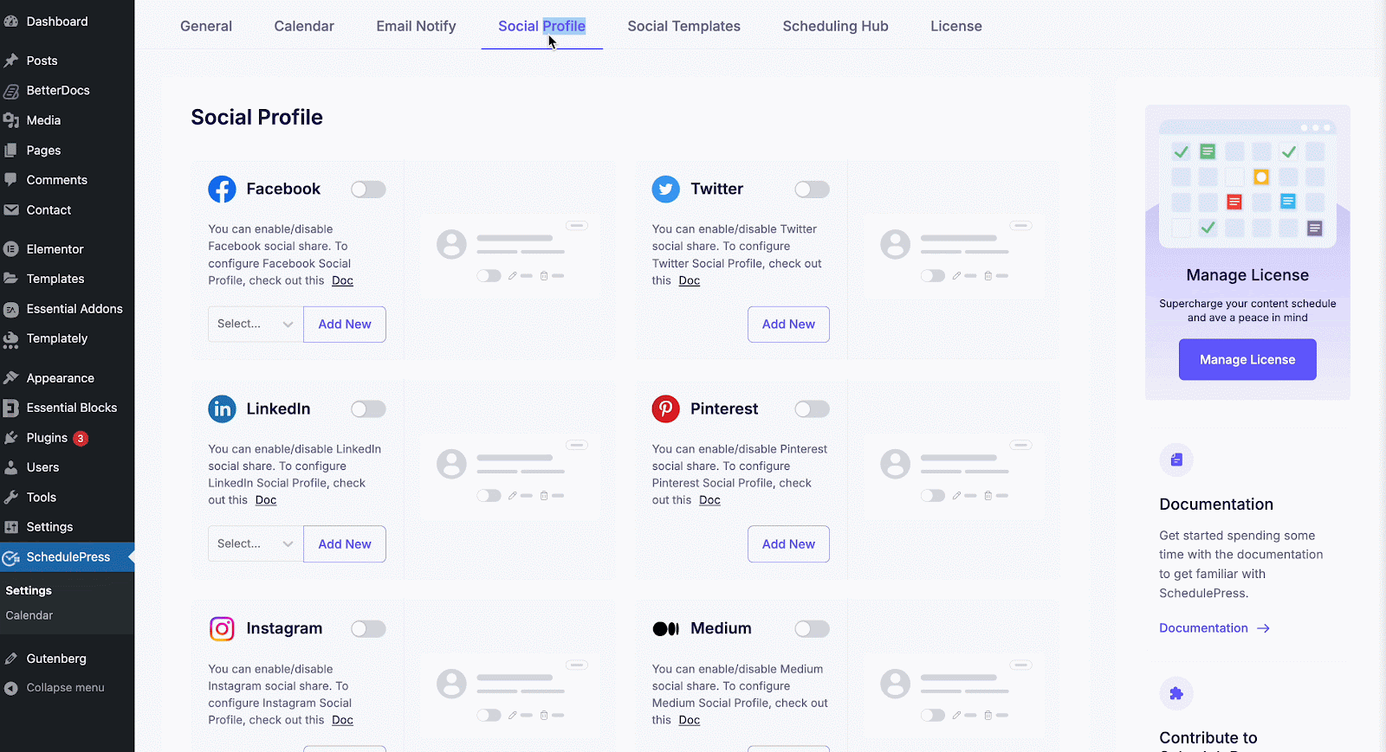This screenshot has width=1386, height=752.
Task: Switch to the Calendar tab
Action: pos(304,26)
